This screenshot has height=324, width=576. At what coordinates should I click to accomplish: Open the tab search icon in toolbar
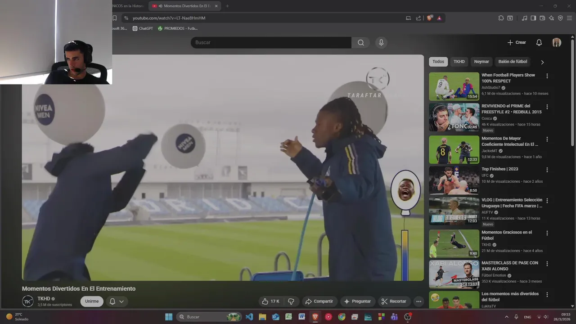point(510,18)
